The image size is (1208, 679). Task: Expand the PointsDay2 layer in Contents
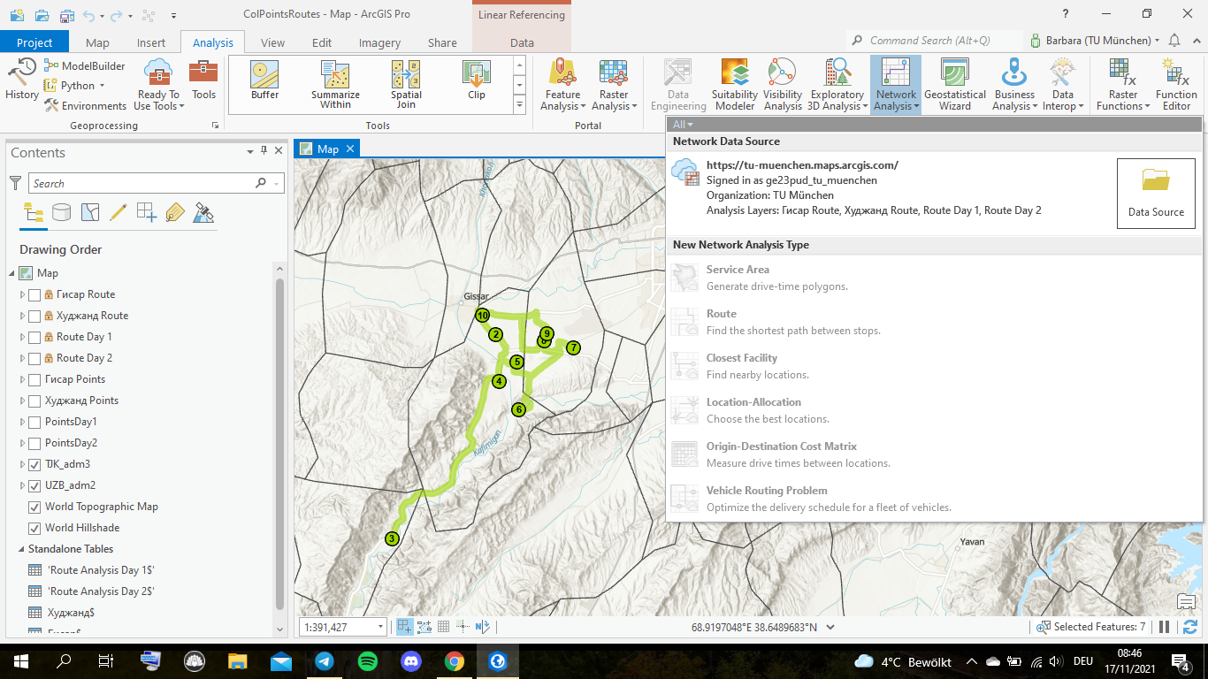[23, 443]
